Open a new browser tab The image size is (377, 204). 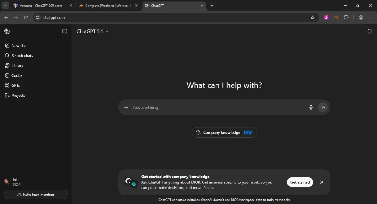(212, 6)
